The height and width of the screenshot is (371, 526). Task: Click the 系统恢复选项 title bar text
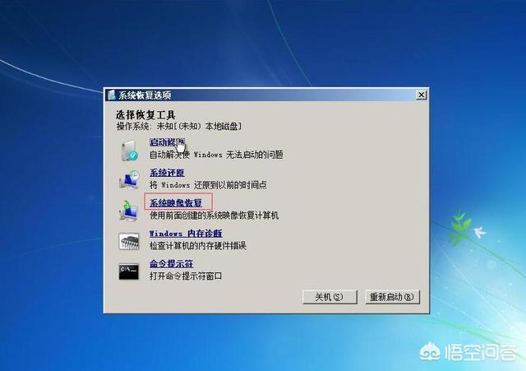click(x=145, y=95)
